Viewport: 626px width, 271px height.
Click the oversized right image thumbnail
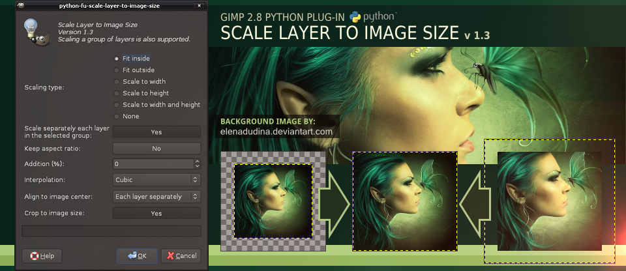pyautogui.click(x=549, y=201)
